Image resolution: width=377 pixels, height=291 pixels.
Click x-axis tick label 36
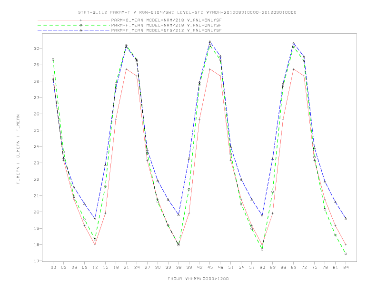[179, 267]
